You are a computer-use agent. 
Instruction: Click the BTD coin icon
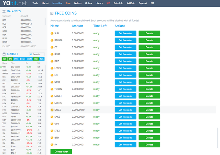[52, 138]
